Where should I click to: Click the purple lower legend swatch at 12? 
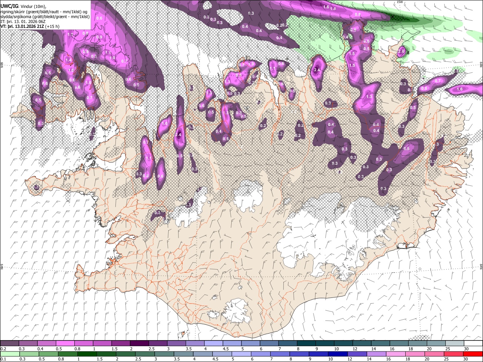coord(357,354)
